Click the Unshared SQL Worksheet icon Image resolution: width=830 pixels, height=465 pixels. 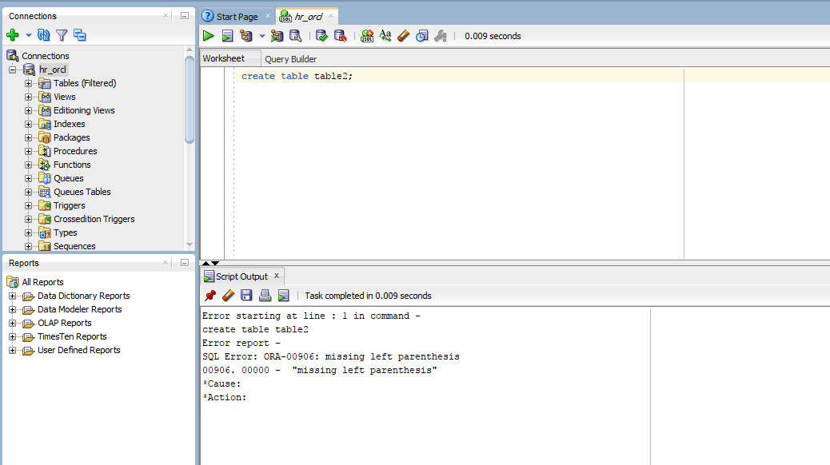pyautogui.click(x=367, y=36)
